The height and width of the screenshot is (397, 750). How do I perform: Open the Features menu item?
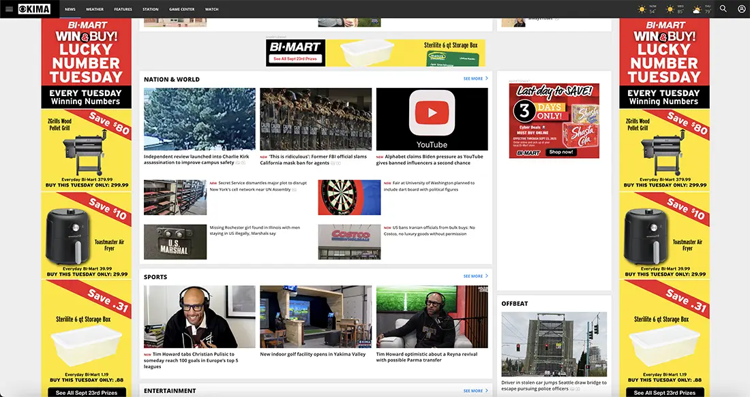click(123, 9)
